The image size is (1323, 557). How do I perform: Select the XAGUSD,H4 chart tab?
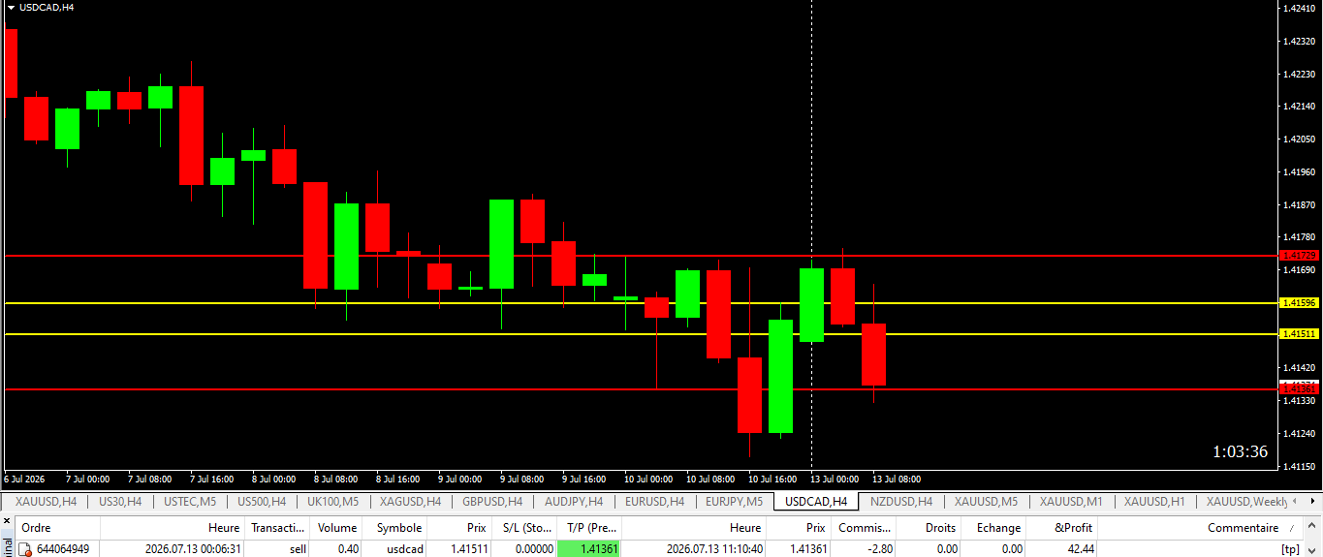point(410,501)
